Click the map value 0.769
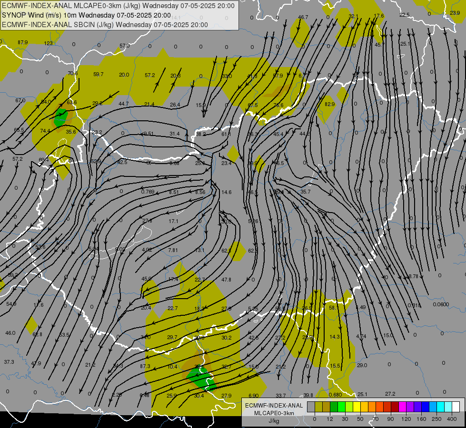Viewport: 466px width, 428px height. [148, 192]
